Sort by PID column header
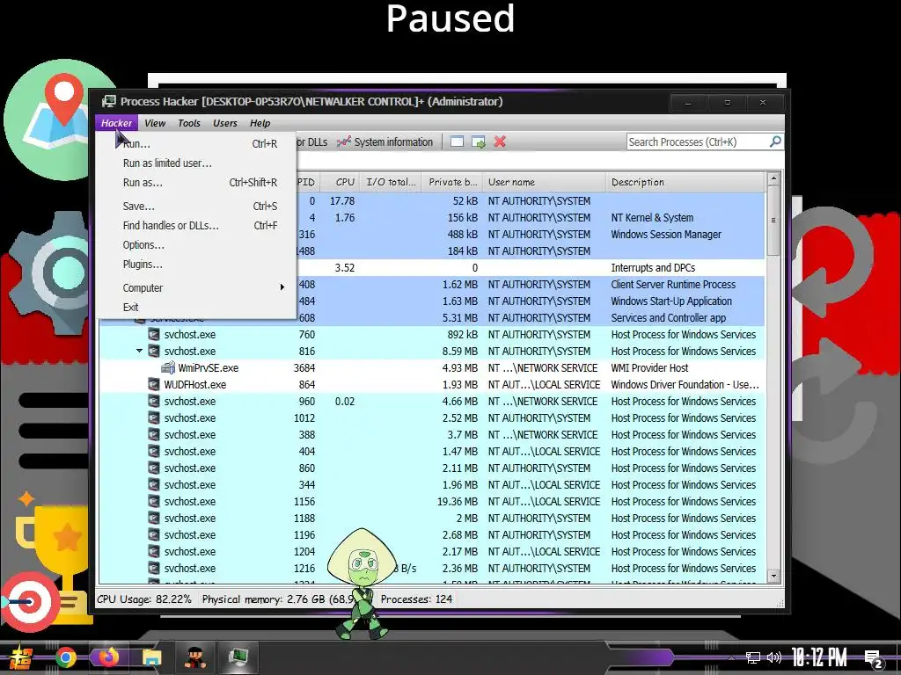Viewport: 901px width, 675px height. (x=306, y=182)
